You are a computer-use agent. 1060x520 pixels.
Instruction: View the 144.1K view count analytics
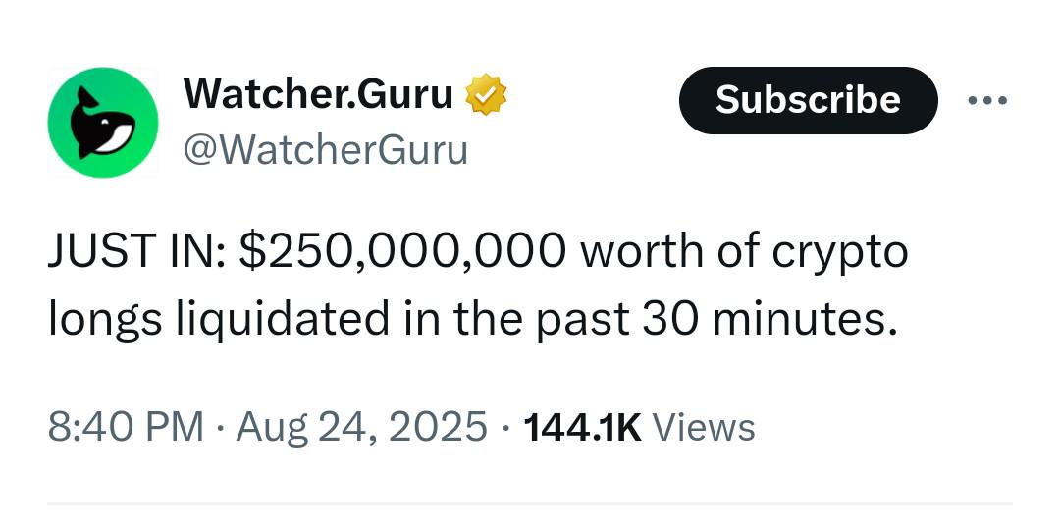582,428
